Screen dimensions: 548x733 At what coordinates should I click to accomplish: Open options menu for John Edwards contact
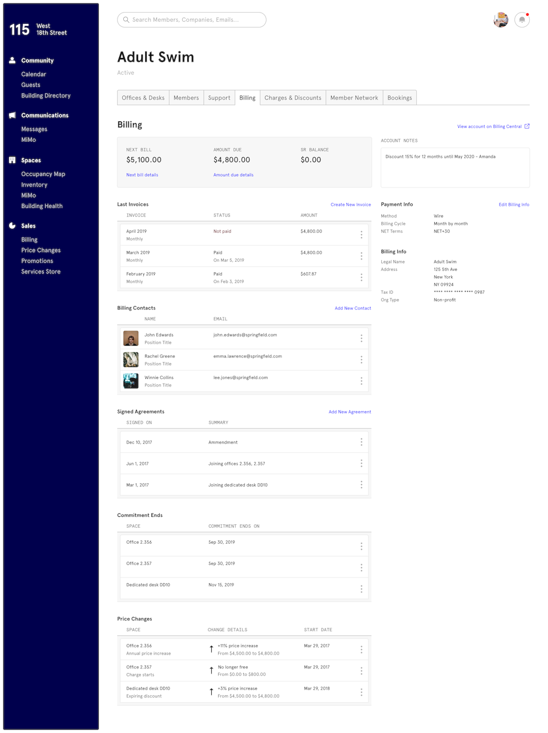[361, 338]
